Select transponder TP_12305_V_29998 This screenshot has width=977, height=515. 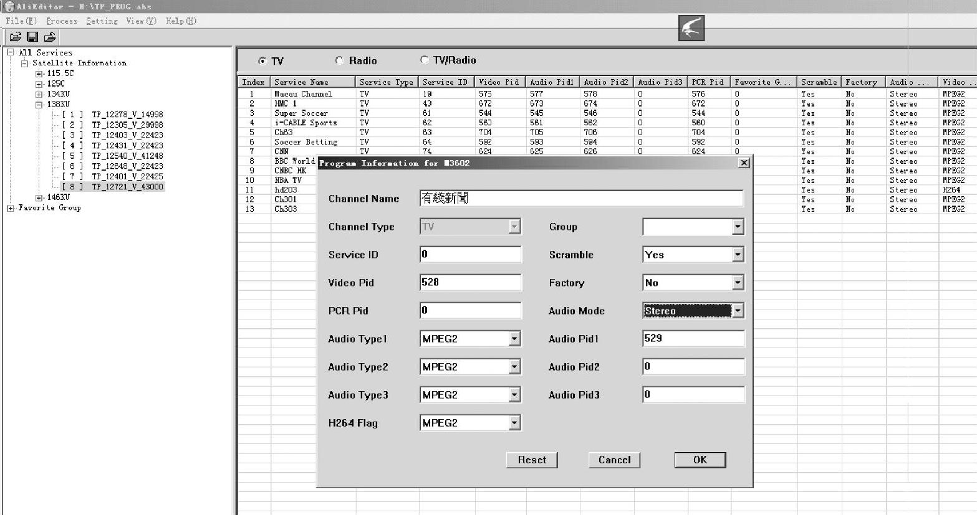[x=127, y=125]
